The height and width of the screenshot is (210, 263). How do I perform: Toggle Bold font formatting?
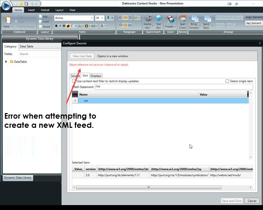(56, 26)
